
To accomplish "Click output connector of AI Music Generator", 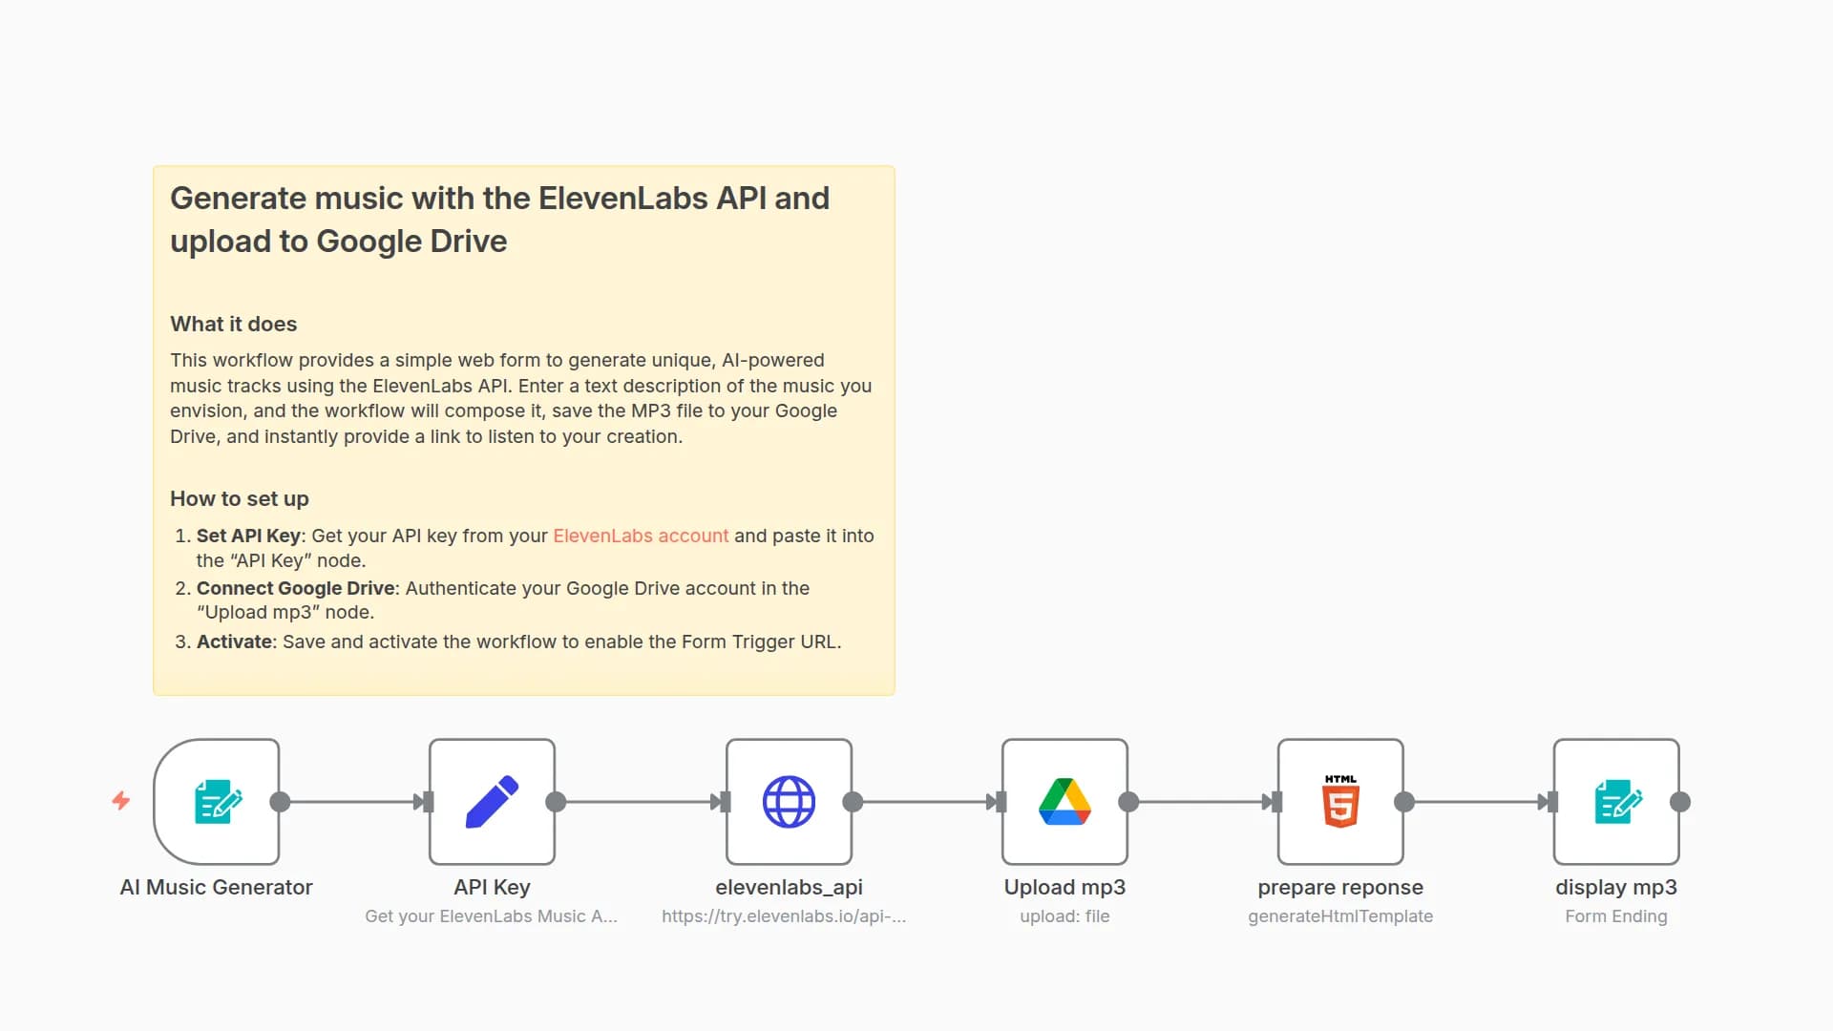I will point(280,802).
